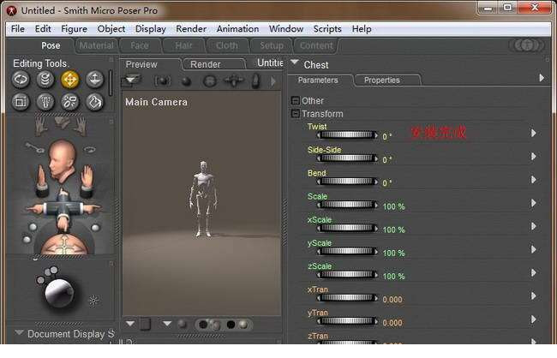Select the Twist editing tool
The height and width of the screenshot is (358, 557).
pyautogui.click(x=45, y=79)
